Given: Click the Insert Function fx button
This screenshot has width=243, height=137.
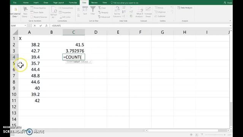Looking at the screenshot, I should [x=46, y=25].
